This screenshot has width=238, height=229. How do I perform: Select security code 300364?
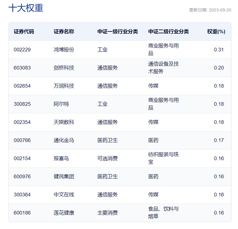22,195
